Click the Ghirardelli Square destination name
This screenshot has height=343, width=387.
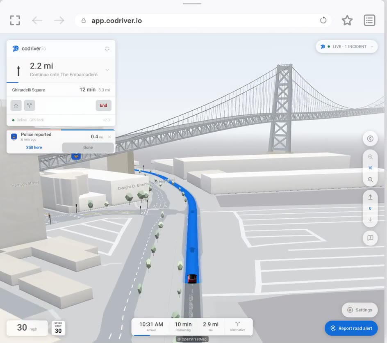coord(28,90)
